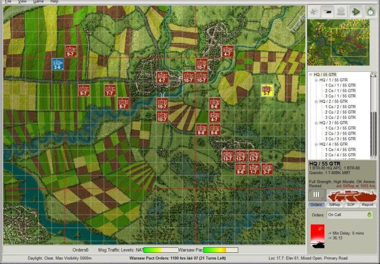
Task: Collapse the HQ / 3 / 55 GTR branch
Action: point(316,123)
